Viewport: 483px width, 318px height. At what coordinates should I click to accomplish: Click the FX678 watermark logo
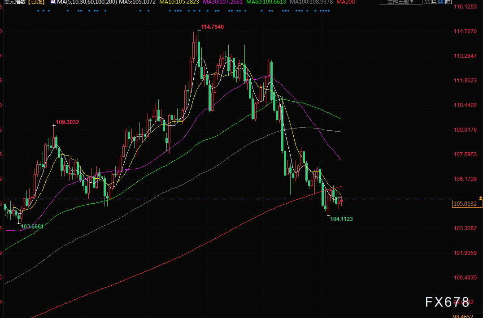(x=447, y=302)
